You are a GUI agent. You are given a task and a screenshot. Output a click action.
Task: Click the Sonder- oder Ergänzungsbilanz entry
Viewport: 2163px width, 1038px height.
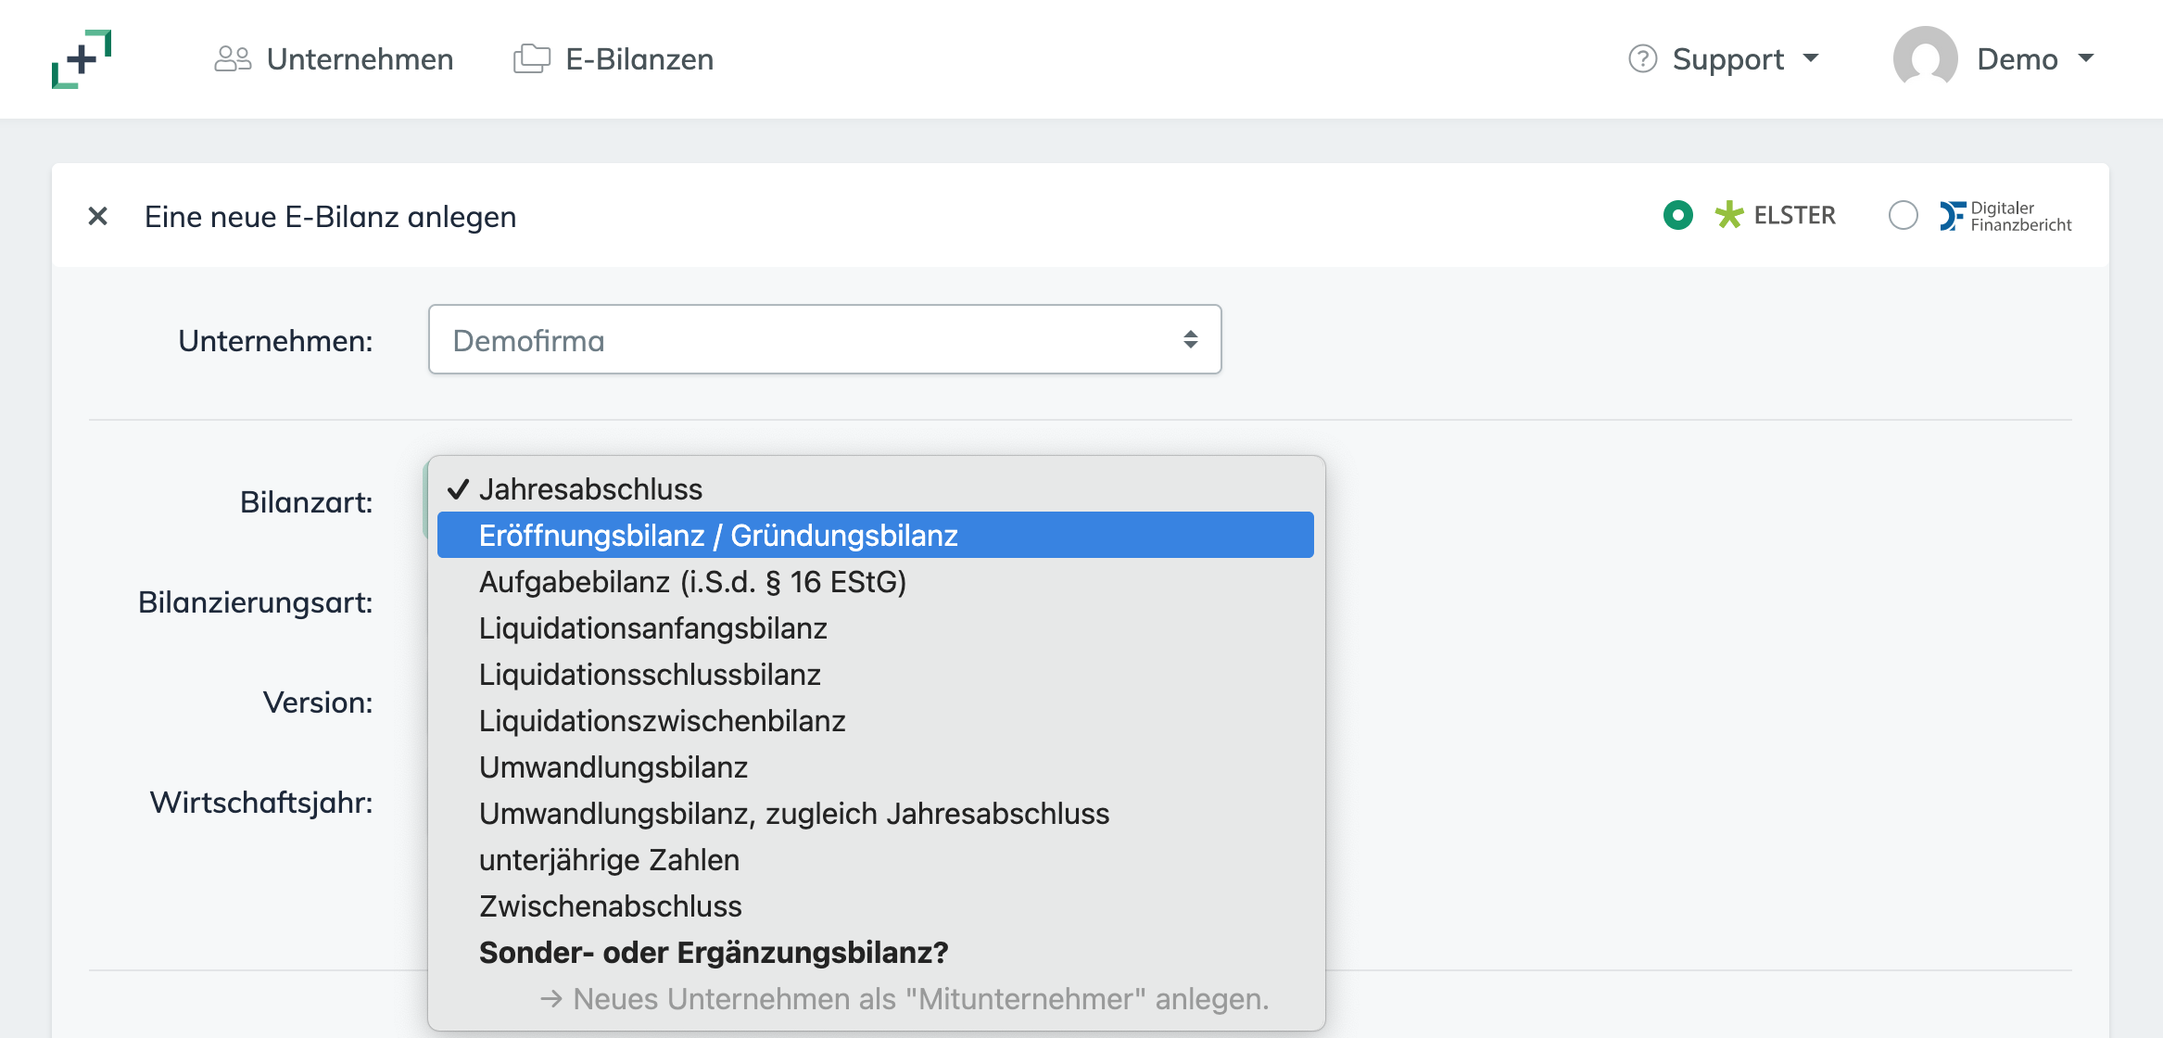715,952
